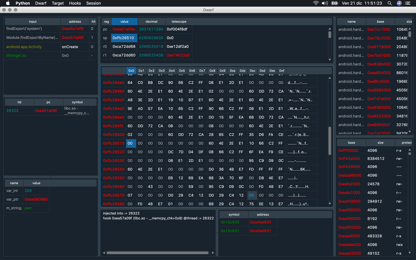Open the Target menu
The image size is (416, 260).
[58, 3]
